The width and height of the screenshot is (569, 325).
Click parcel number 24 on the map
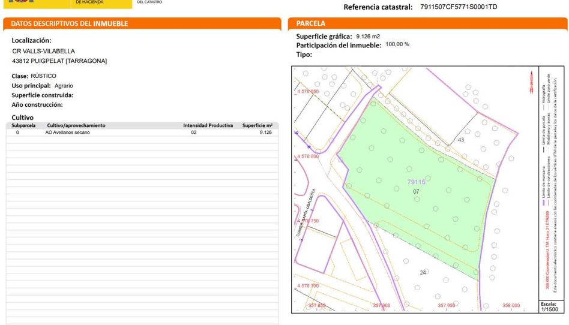point(423,273)
